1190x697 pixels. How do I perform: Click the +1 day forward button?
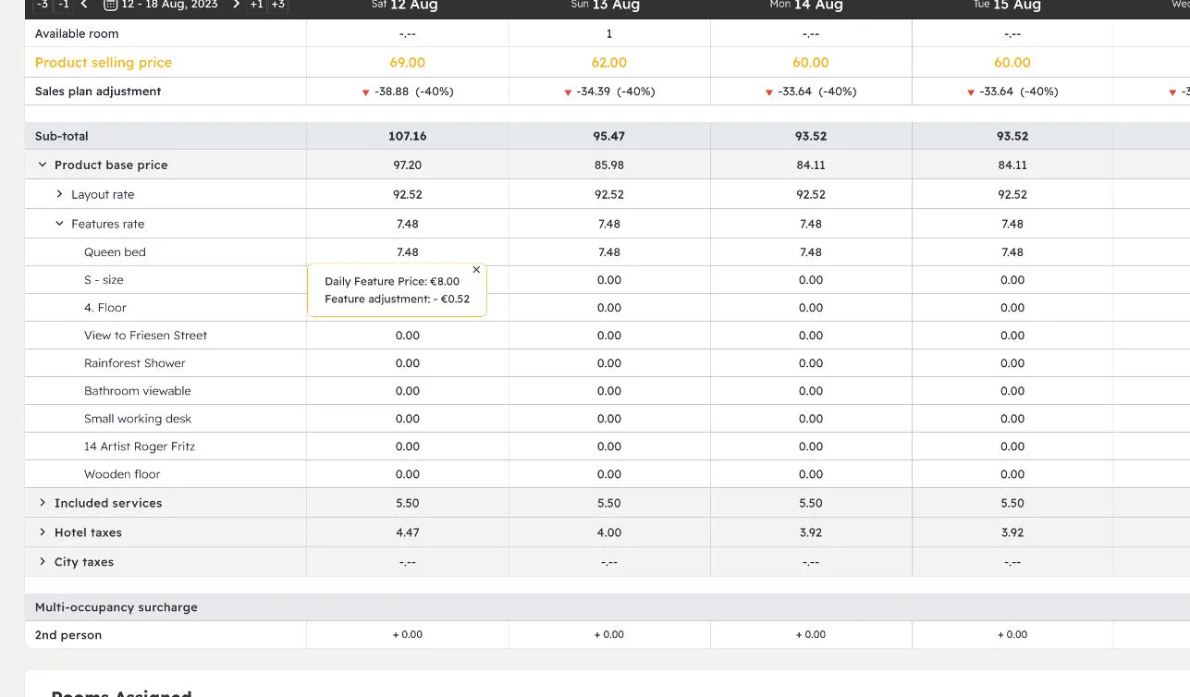click(256, 5)
